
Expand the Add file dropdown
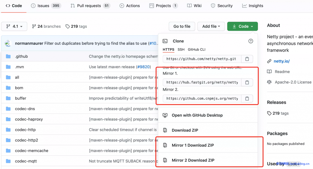click(211, 26)
